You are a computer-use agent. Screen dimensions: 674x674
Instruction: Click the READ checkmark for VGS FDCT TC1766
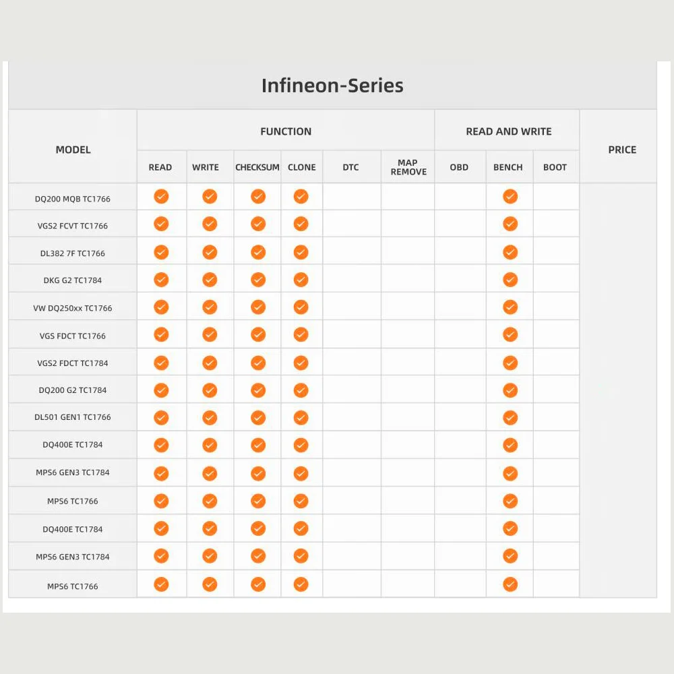coord(161,334)
